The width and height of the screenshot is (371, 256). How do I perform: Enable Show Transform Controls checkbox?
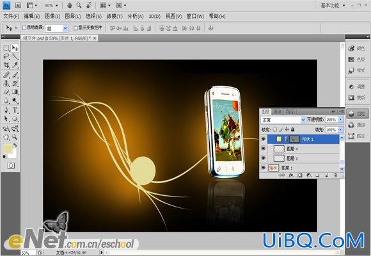(x=75, y=28)
